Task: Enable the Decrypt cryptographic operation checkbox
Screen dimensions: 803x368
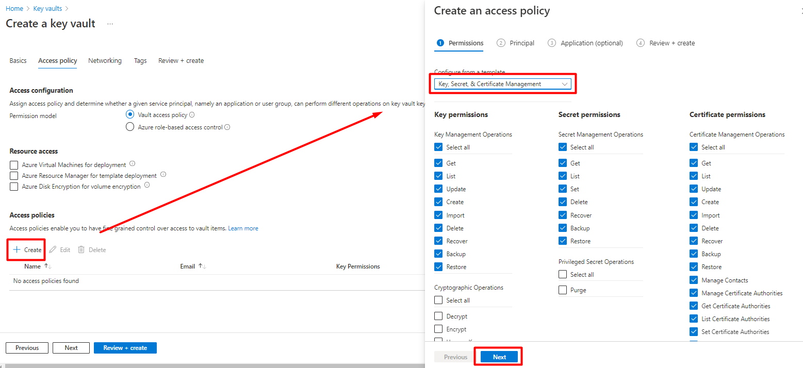Action: (438, 316)
